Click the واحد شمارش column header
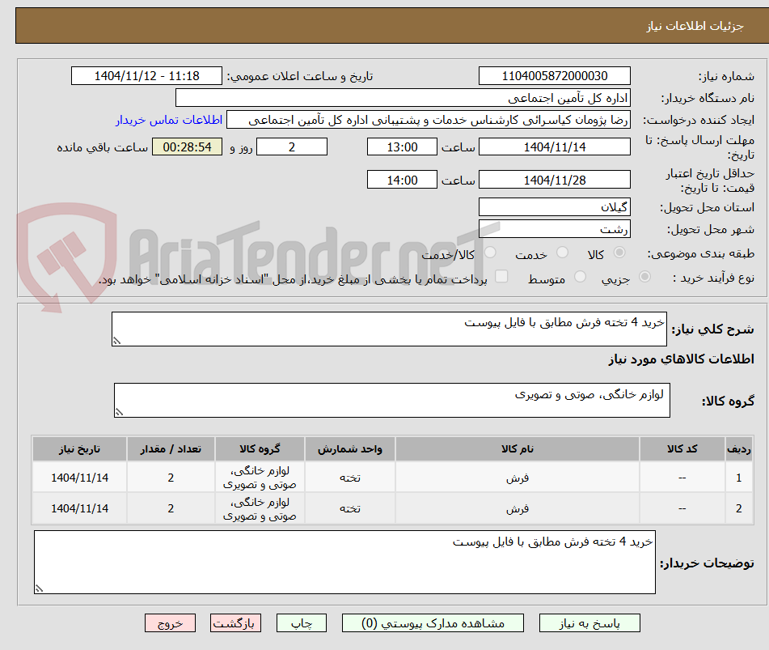This screenshot has height=650, width=769. pos(349,449)
